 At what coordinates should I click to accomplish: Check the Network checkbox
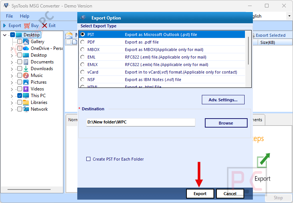pos(20,109)
